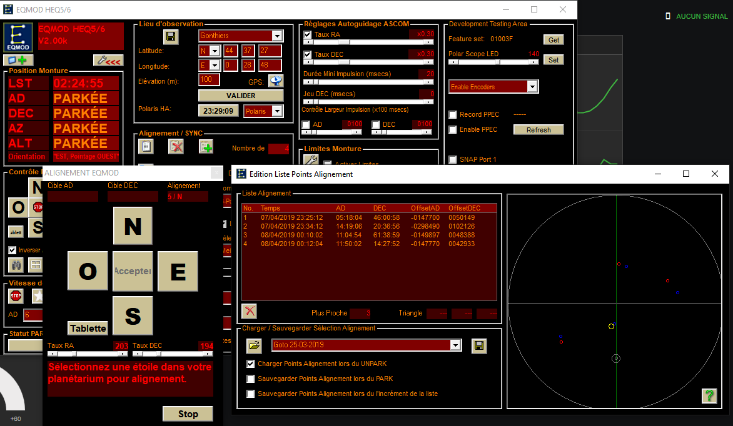
Task: Select alignment row 2 dated 07/04/2019 23:34:12
Action: coord(369,226)
